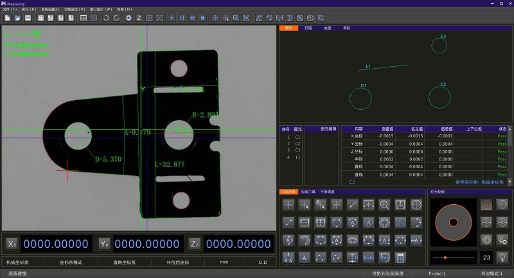The width and height of the screenshot is (514, 278).
Task: Click the Auto measurement button
Action: [x=368, y=258]
